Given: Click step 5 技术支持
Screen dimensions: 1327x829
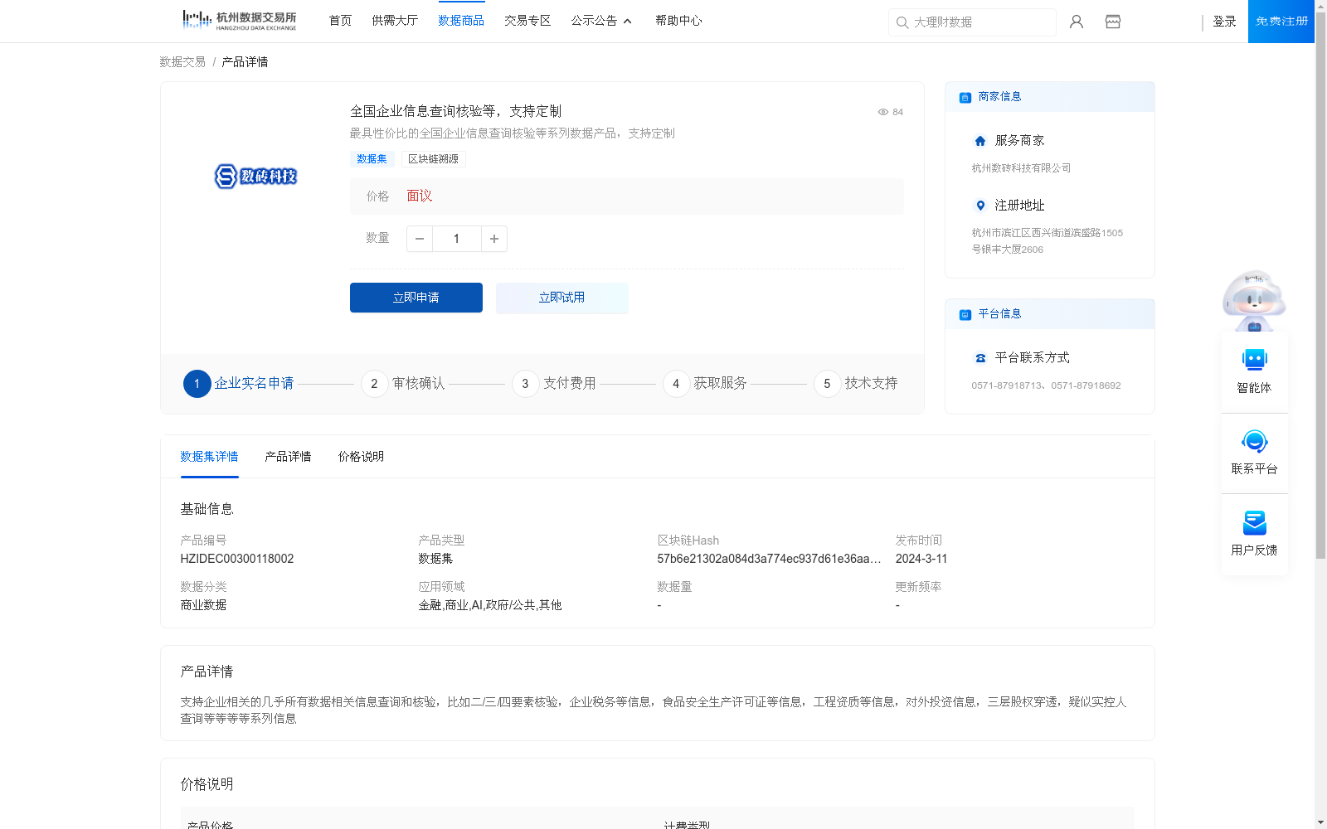Looking at the screenshot, I should tap(856, 383).
